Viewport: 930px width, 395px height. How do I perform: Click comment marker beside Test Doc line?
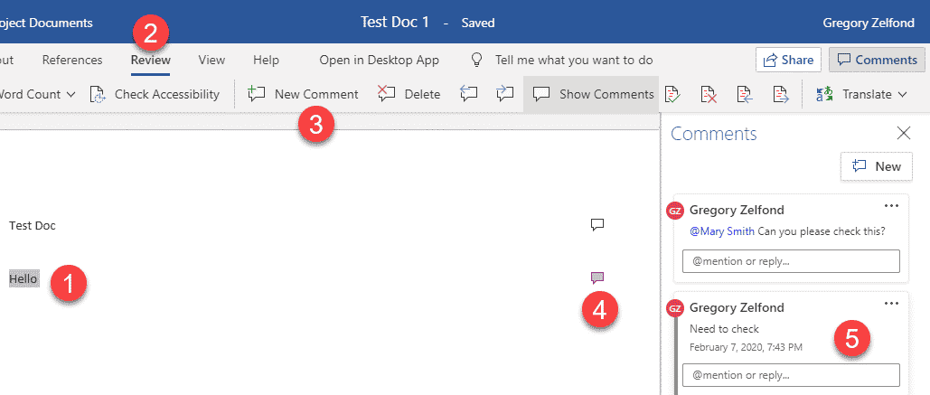coord(597,225)
